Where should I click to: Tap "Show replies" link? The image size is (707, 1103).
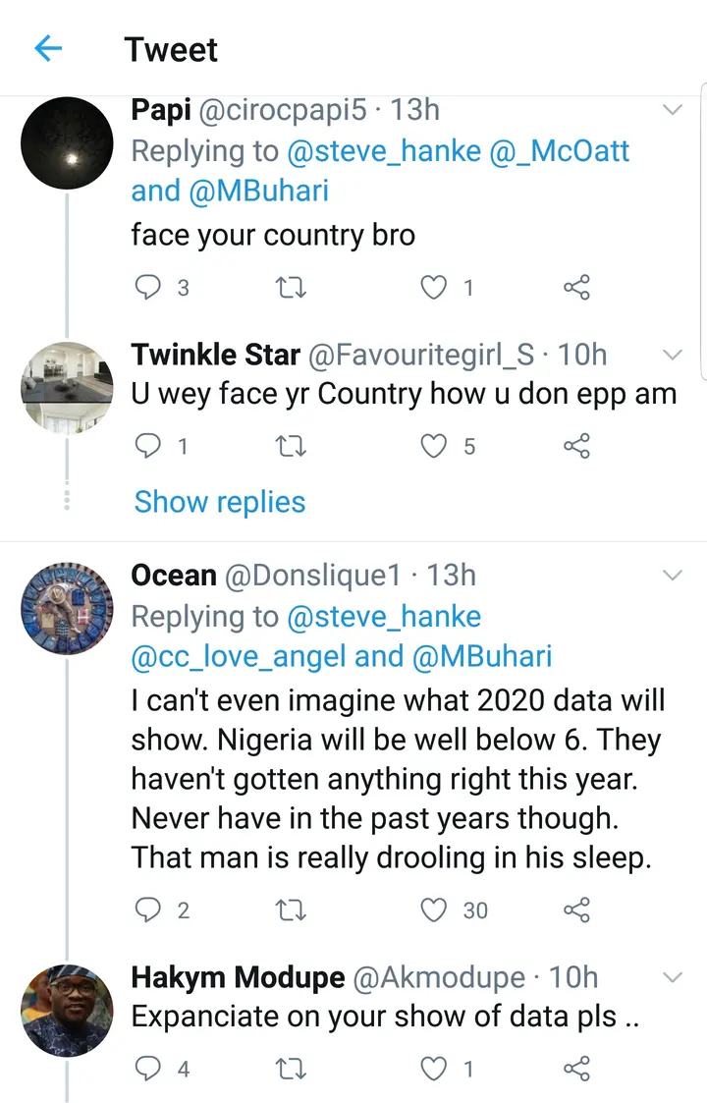click(220, 502)
